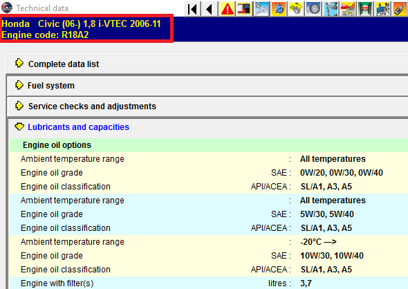Open the oil bottle lubricants icon
The image size is (408, 289).
[x=400, y=9]
